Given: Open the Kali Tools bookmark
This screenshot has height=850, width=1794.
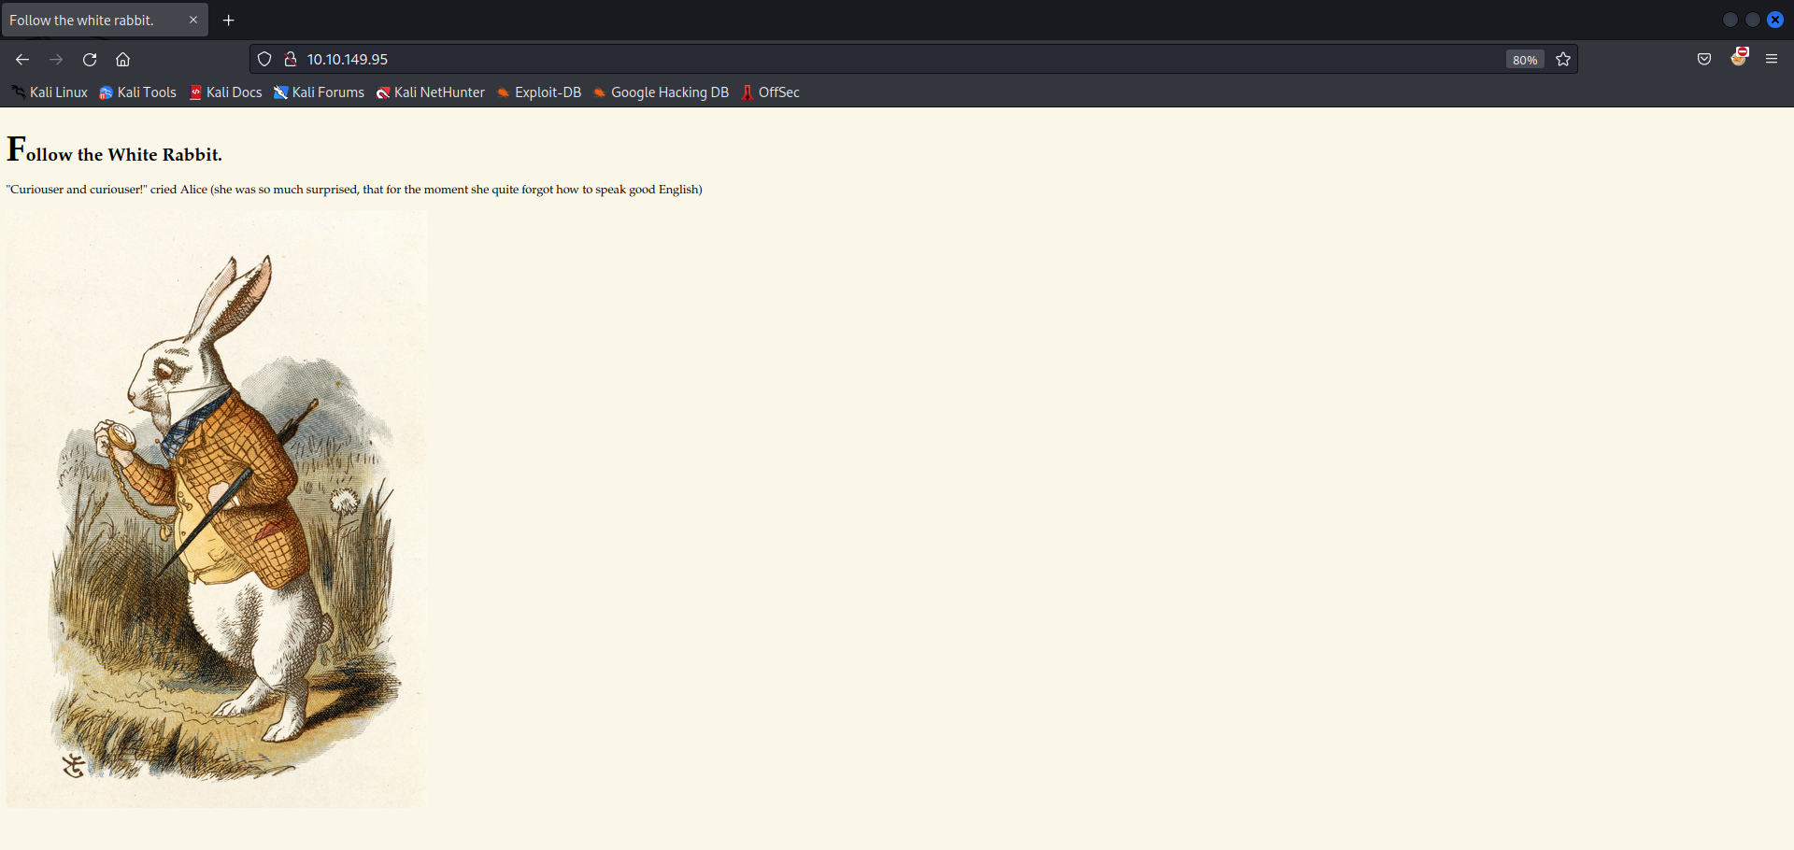Looking at the screenshot, I should point(138,92).
